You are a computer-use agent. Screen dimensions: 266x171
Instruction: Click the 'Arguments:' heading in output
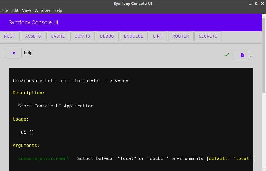click(26, 146)
